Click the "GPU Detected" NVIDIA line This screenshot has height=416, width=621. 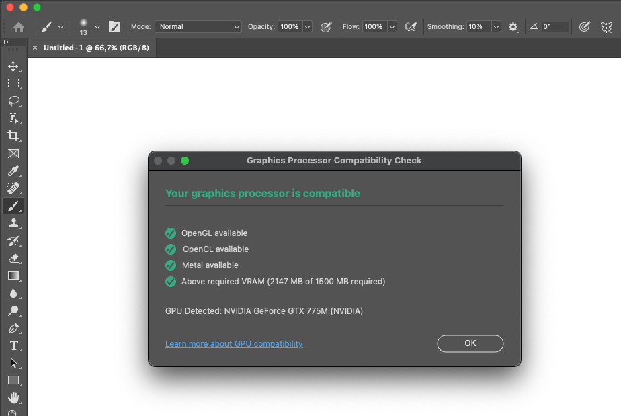(263, 311)
